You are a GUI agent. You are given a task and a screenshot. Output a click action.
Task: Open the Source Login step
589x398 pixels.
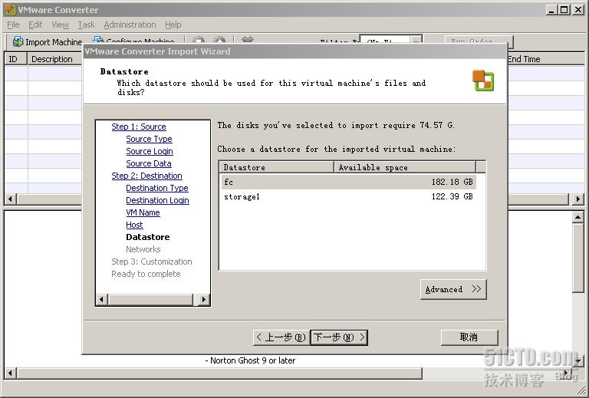[150, 151]
